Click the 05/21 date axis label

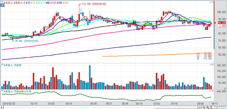pyautogui.click(x=109, y=104)
